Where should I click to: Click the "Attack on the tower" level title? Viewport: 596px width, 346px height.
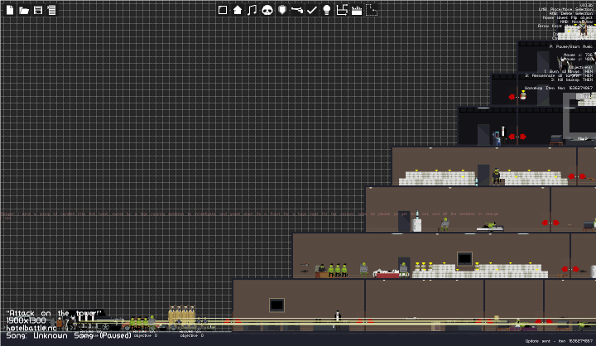tap(54, 313)
